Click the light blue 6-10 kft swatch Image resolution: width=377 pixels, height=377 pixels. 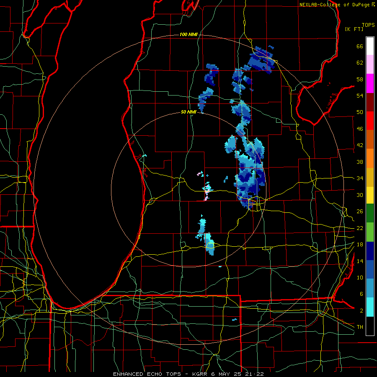(370, 288)
